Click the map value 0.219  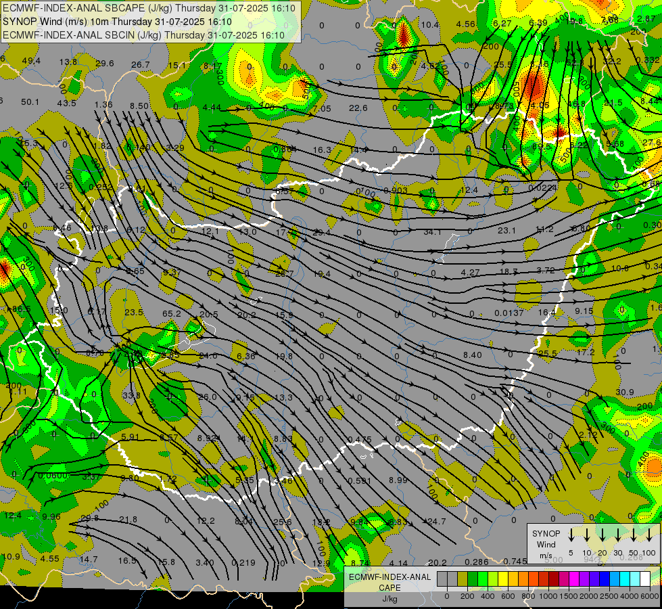243,562
